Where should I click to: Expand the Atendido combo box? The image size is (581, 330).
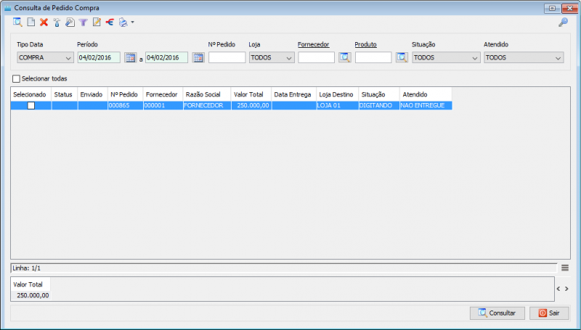click(x=524, y=58)
